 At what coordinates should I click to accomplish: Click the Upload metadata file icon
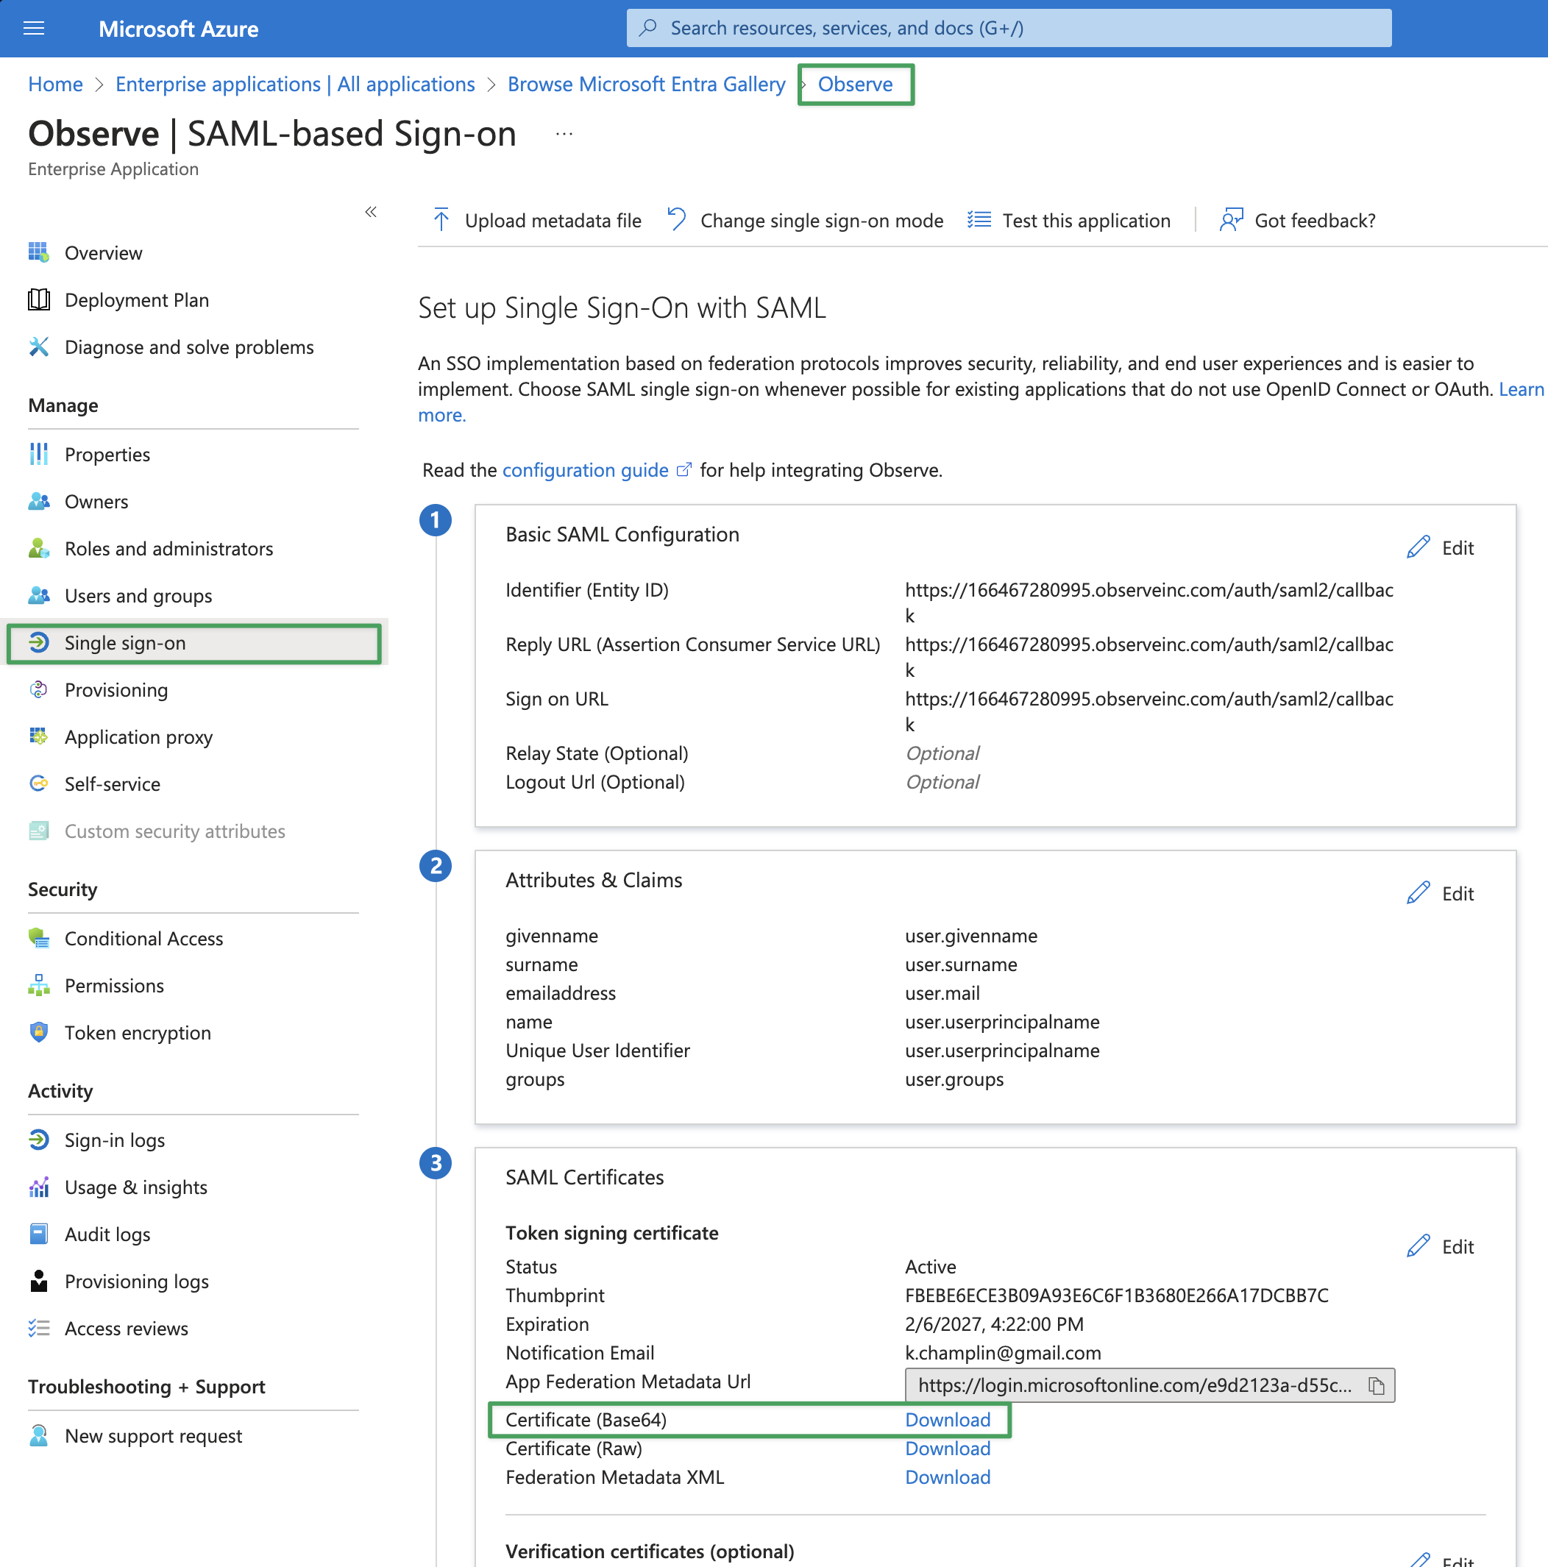click(x=441, y=220)
